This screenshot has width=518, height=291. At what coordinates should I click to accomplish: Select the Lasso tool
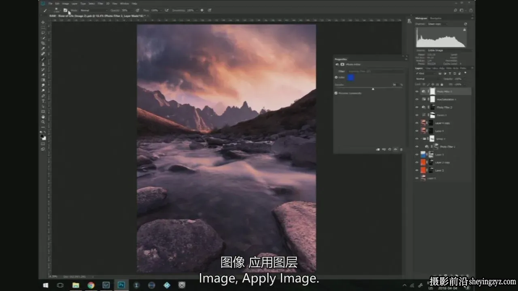tap(43, 33)
